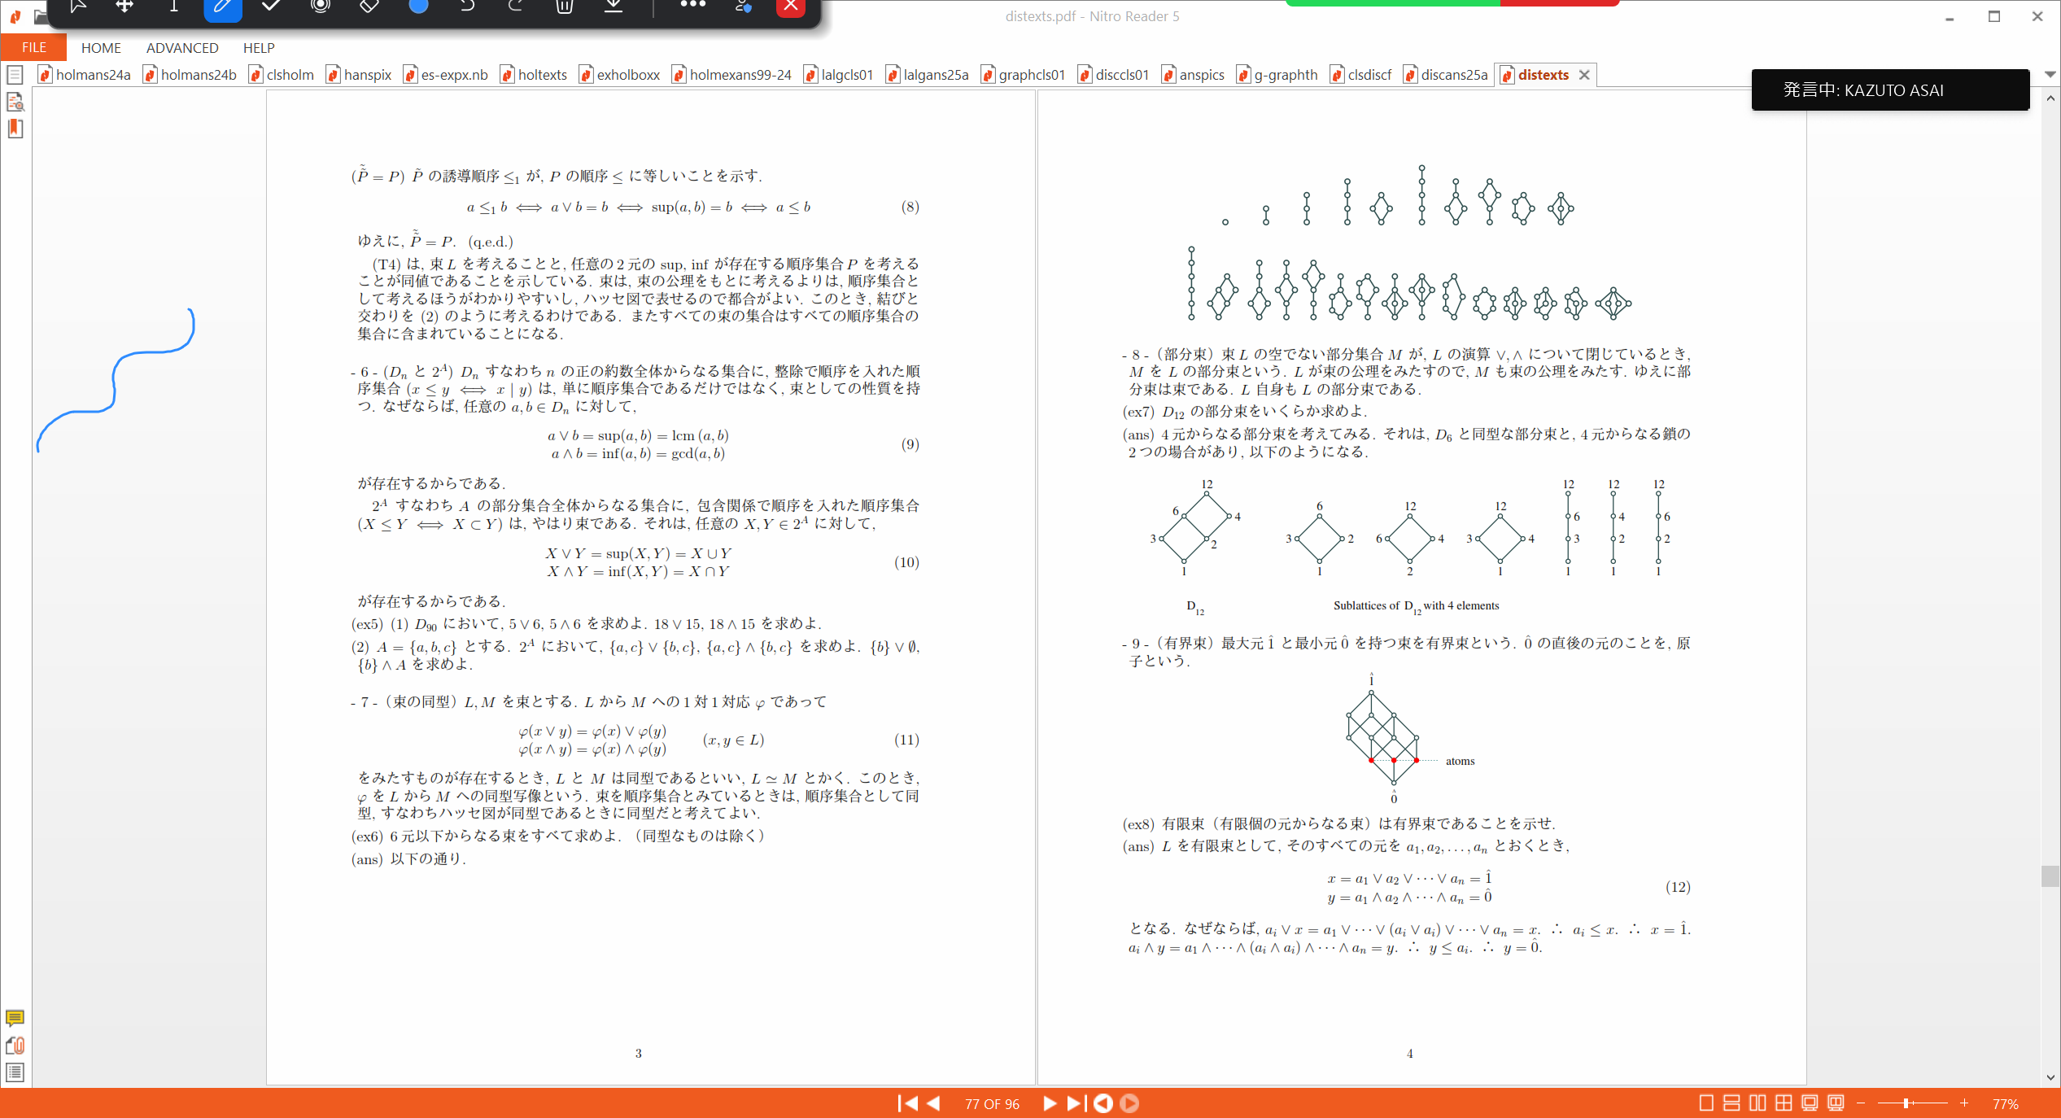Screen dimensions: 2061x1118
Task: Open the lalgans25a document tab
Action: click(928, 75)
